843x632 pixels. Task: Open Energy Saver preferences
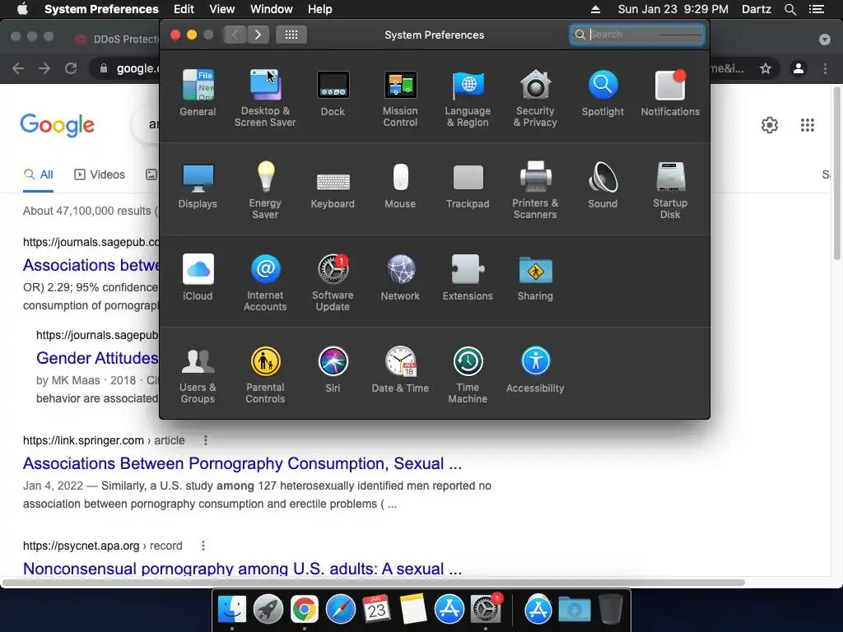click(265, 190)
